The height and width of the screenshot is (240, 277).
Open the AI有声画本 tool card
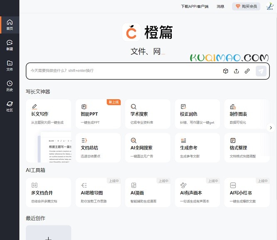tap(197, 192)
